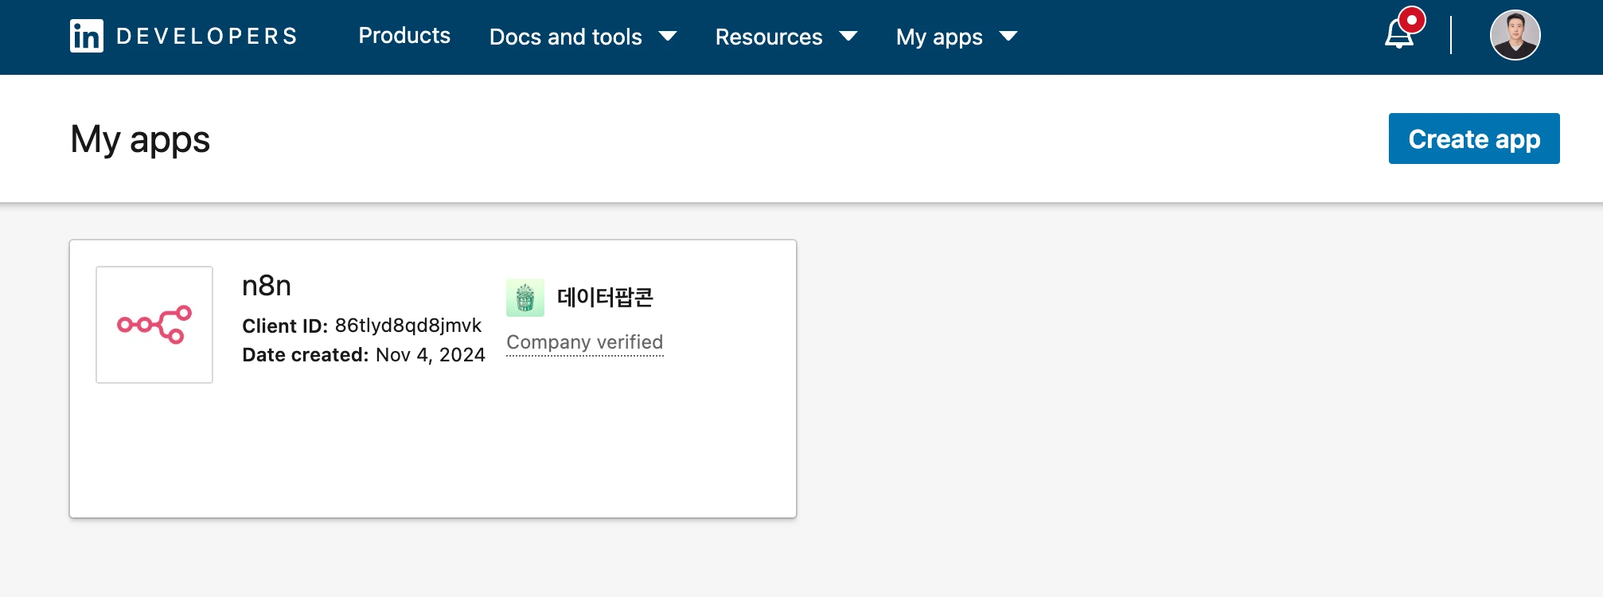
Task: Click the 데이터팝콘 company logo icon
Action: pos(525,298)
